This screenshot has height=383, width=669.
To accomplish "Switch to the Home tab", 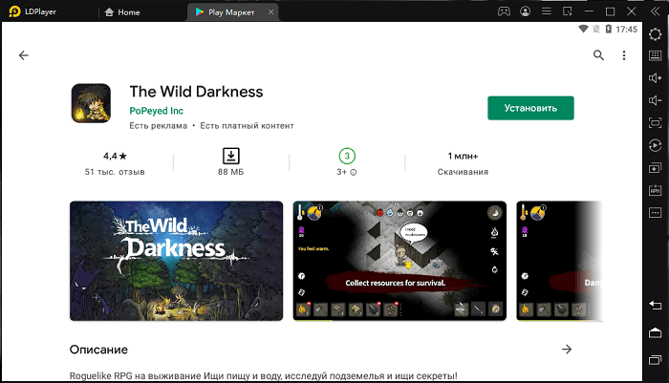I will pyautogui.click(x=122, y=12).
